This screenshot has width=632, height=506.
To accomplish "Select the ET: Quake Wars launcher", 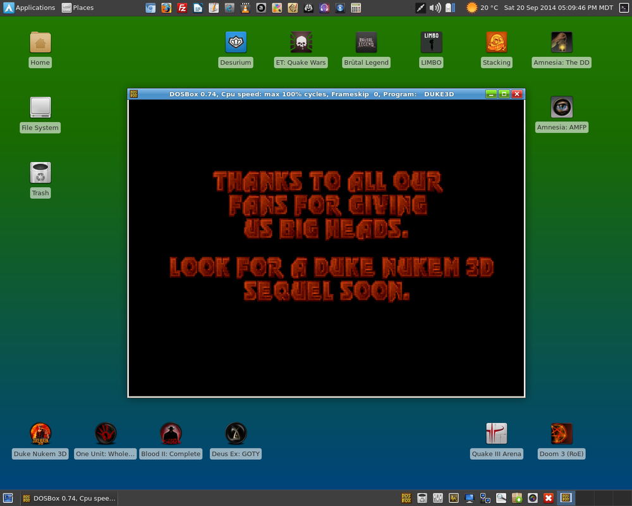I will coord(301,49).
